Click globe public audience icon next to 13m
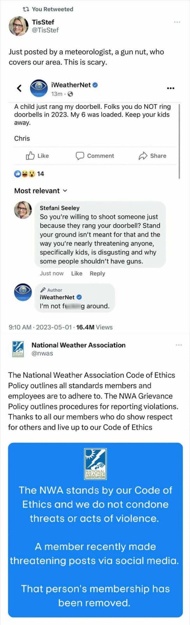The height and width of the screenshot is (625, 190). 70,94
